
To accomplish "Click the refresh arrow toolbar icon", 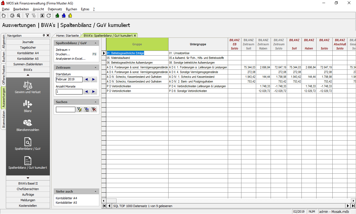I will (x=49, y=16).
